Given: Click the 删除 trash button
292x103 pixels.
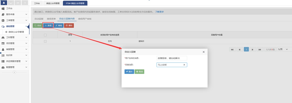Looking at the screenshot, I should pos(69,26).
